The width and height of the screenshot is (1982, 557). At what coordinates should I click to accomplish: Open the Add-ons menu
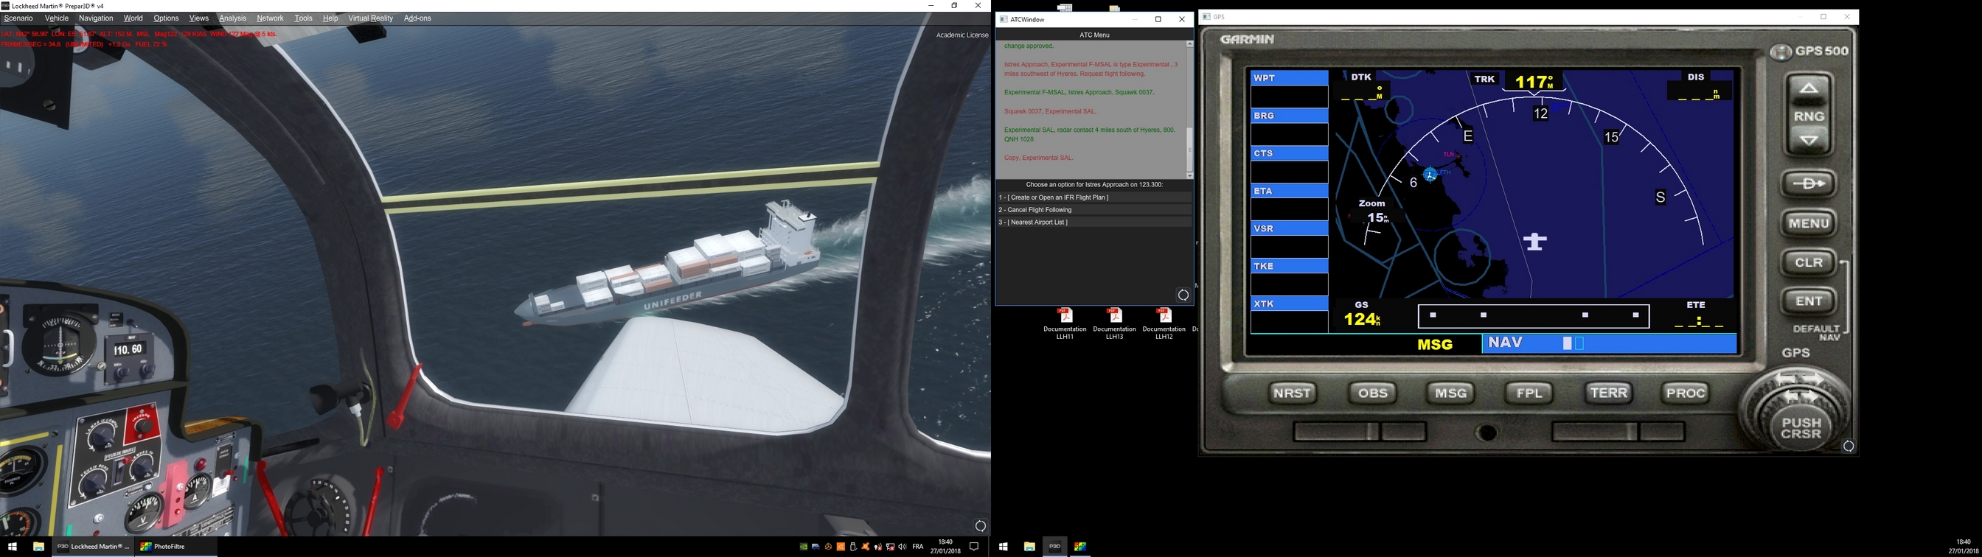(x=418, y=18)
